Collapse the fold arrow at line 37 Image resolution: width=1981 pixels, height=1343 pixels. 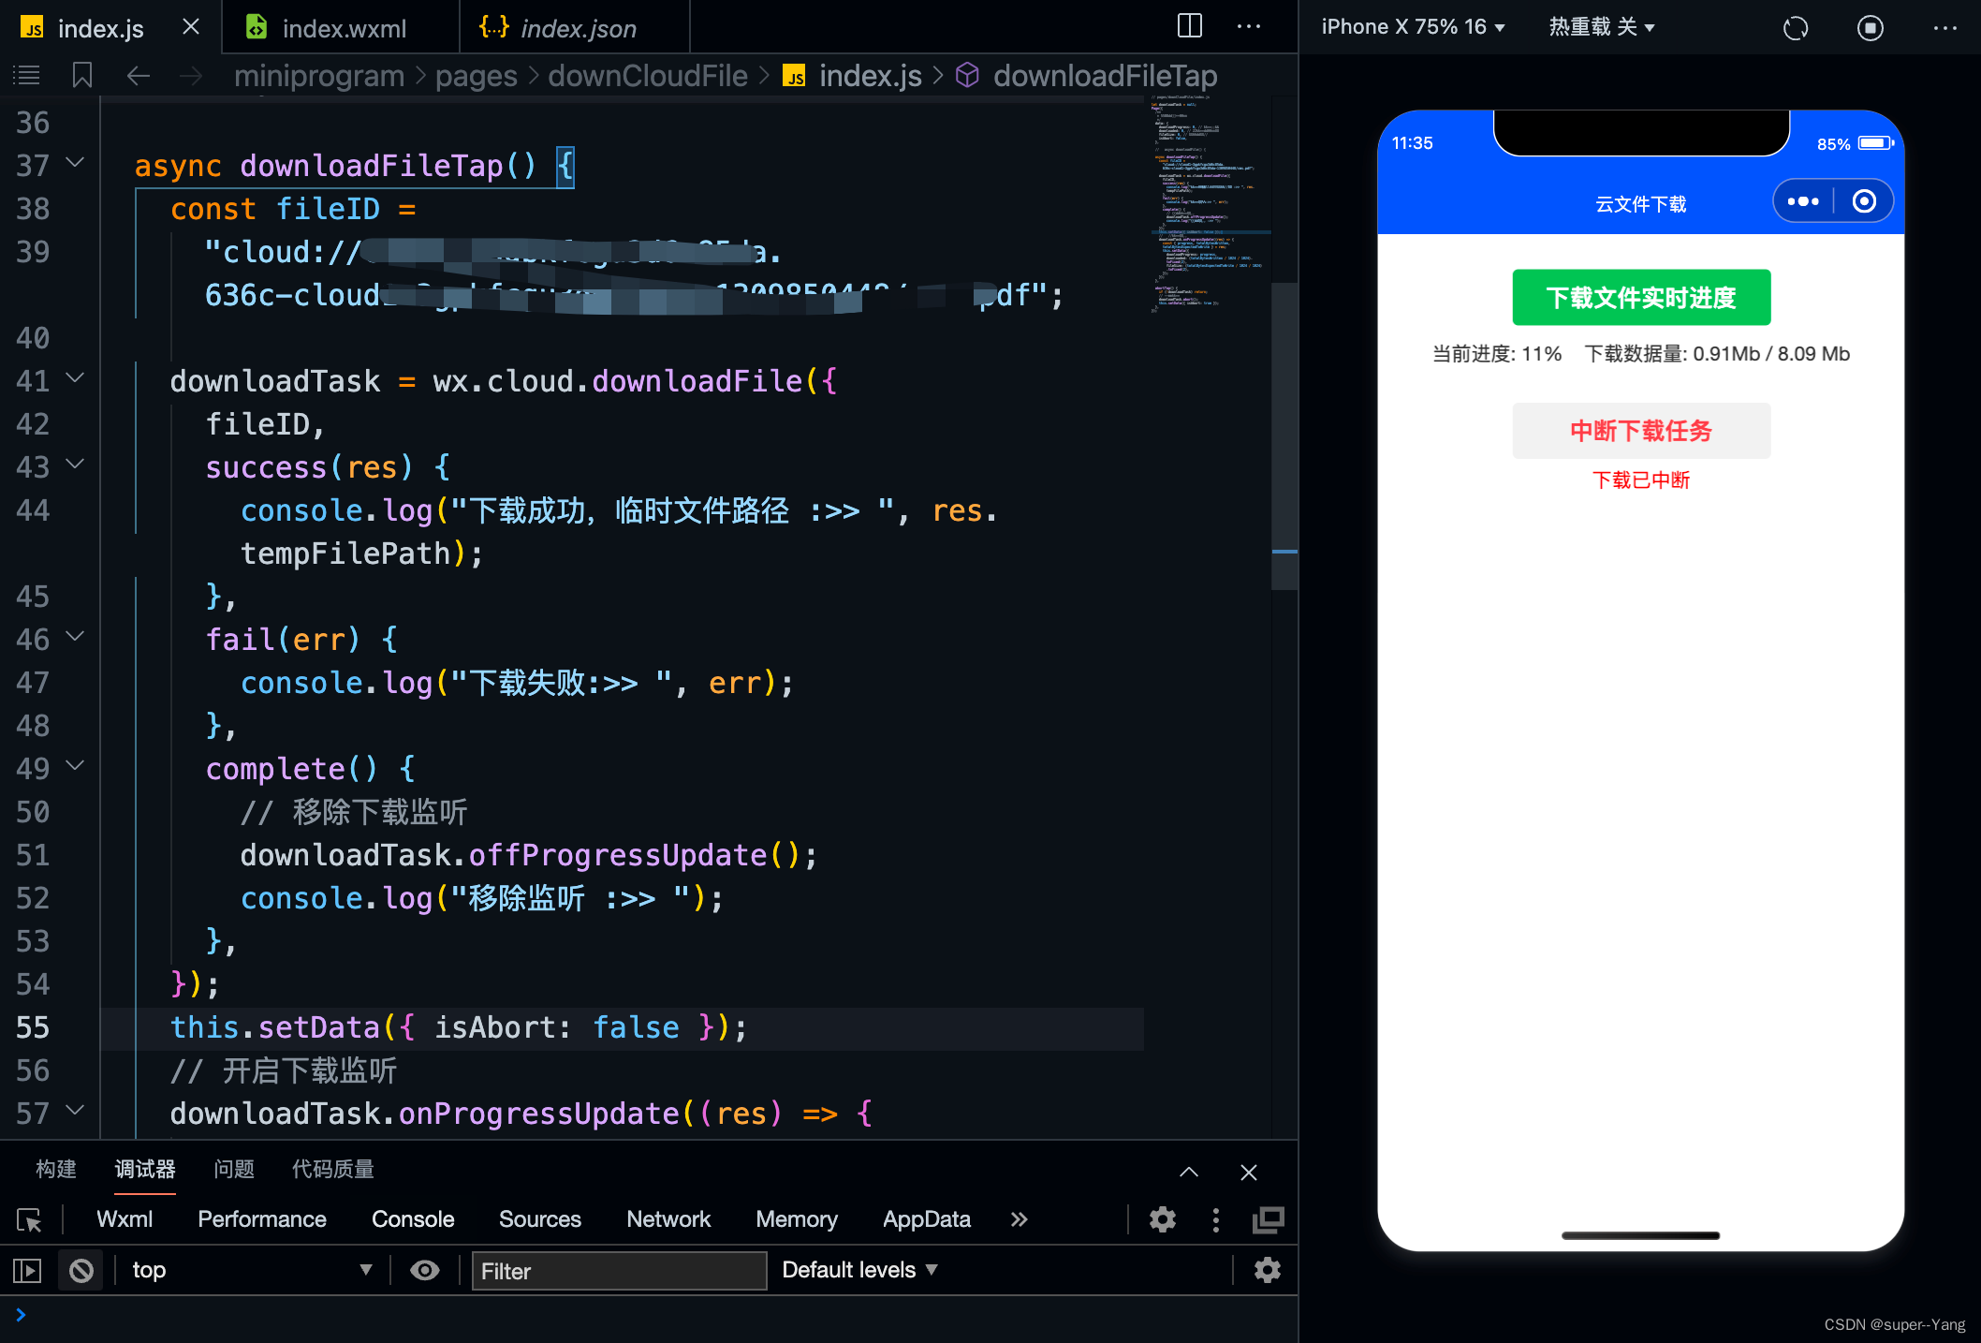(75, 163)
